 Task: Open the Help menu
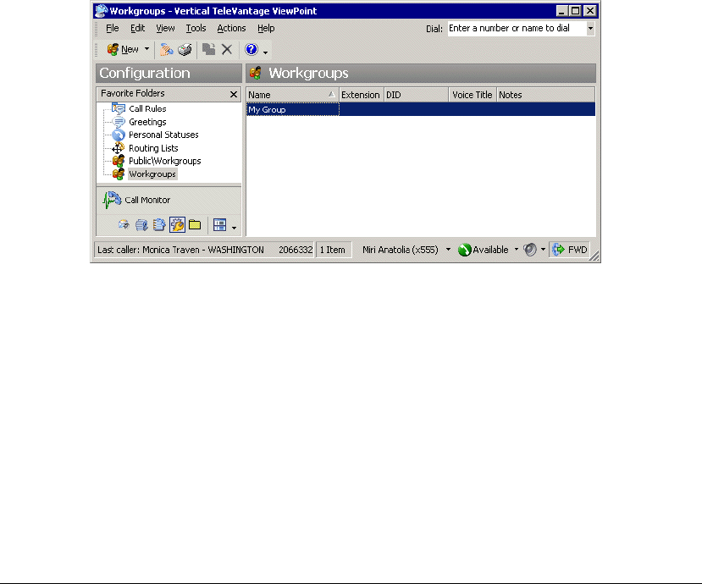[x=266, y=28]
